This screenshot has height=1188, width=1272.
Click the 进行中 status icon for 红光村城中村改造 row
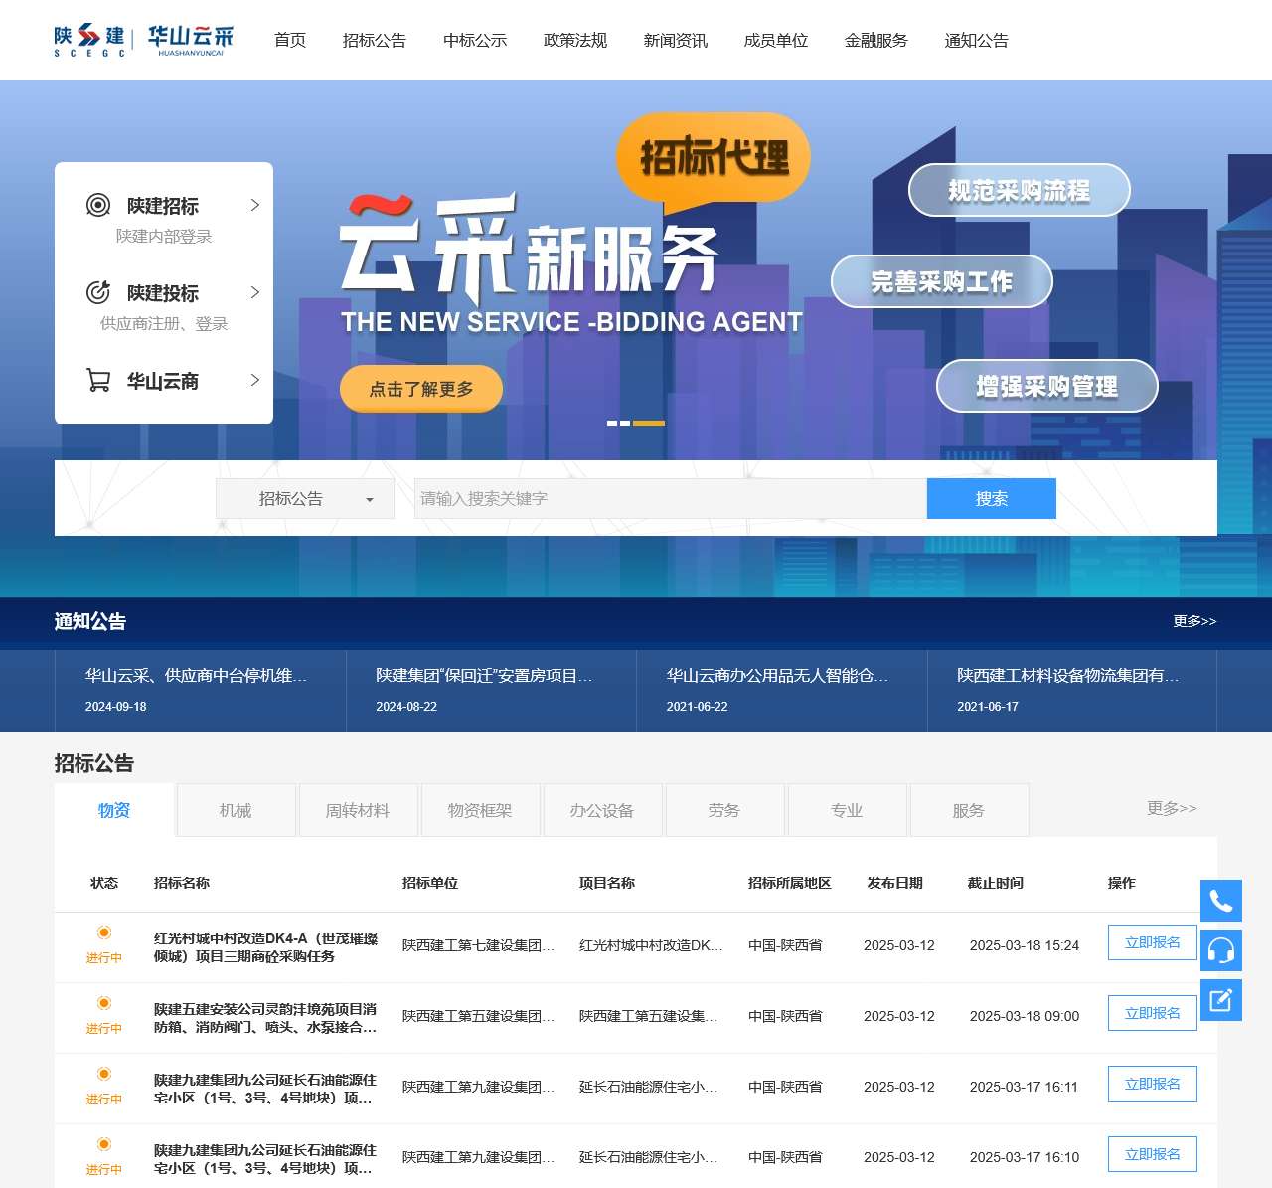tap(104, 933)
